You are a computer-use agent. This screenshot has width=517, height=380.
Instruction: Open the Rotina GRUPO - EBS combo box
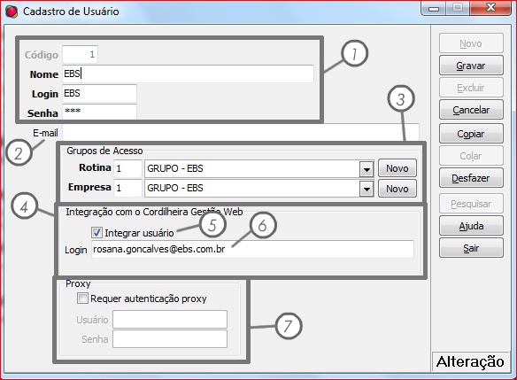pos(259,169)
